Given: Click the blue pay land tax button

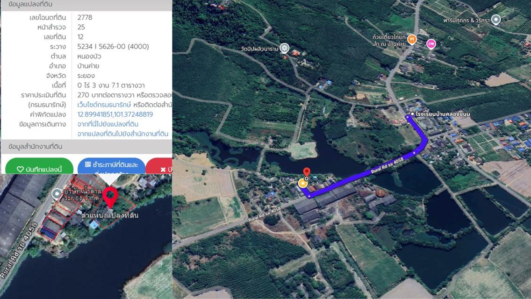Looking at the screenshot, I should tap(111, 166).
